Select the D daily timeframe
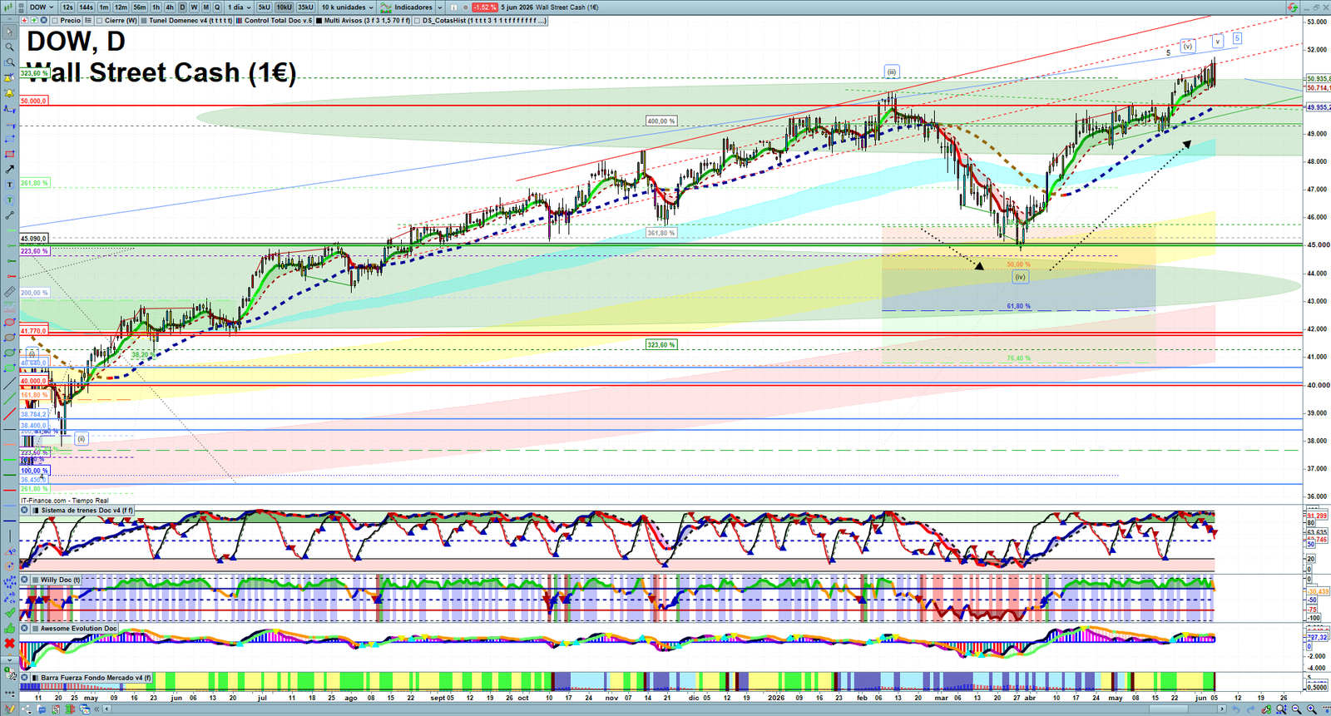The height and width of the screenshot is (716, 1331). pos(182,7)
